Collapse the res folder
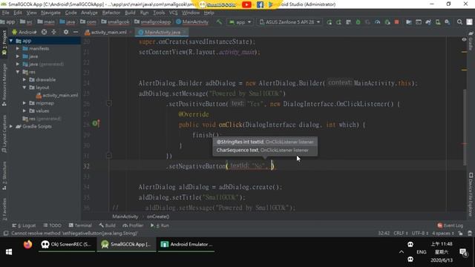The image size is (475, 267). point(18,72)
